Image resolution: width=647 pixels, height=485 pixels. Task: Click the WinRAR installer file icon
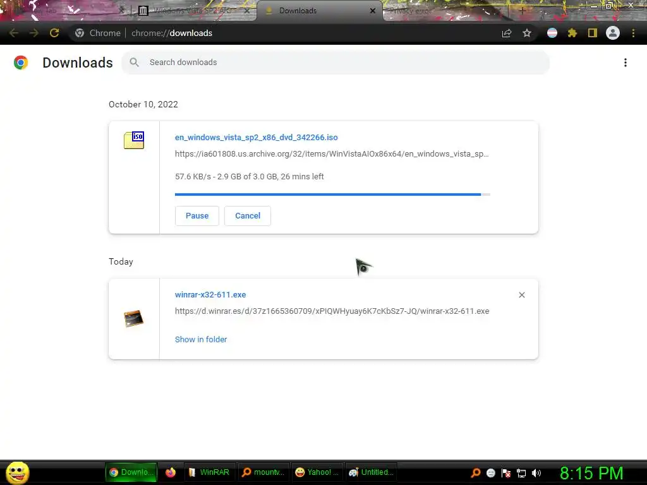click(134, 318)
